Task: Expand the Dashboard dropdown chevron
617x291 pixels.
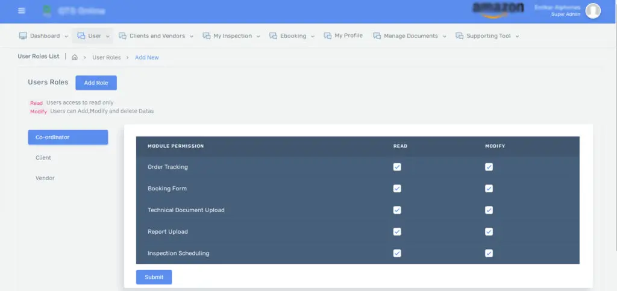Action: [66, 36]
